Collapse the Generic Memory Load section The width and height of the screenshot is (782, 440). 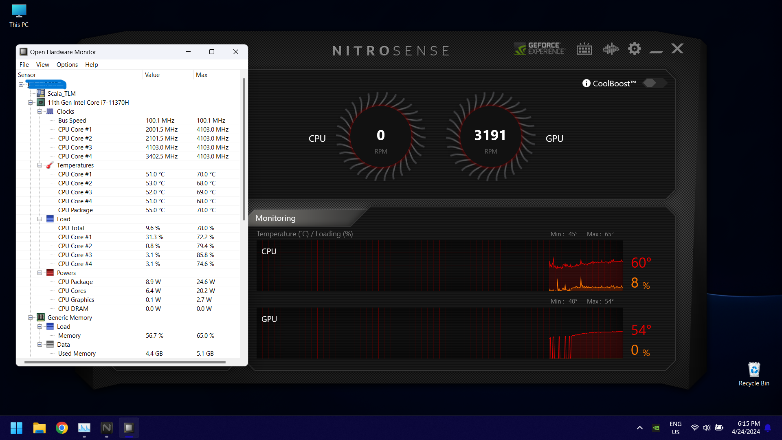point(40,327)
